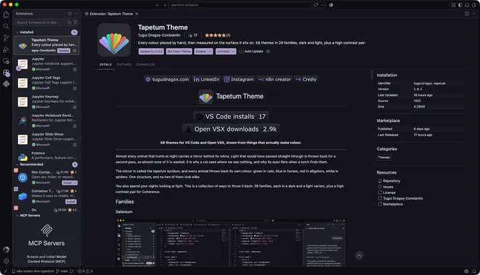Open Extensions panel more actions menu
The image size is (480, 275).
coord(76,13)
